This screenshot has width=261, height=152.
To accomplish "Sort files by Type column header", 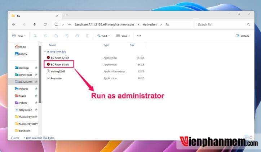I will (x=106, y=45).
